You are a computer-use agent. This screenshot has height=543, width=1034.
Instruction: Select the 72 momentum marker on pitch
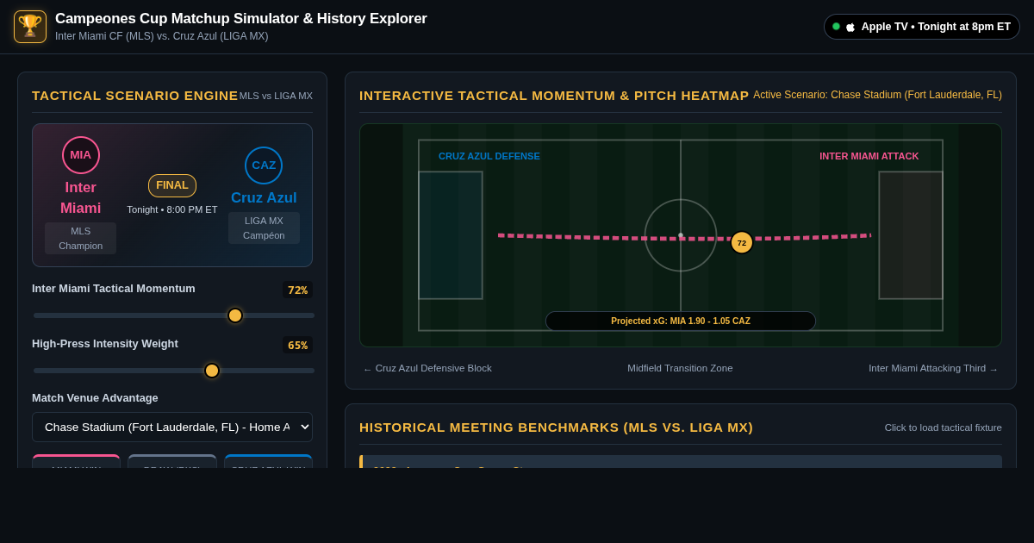(742, 242)
